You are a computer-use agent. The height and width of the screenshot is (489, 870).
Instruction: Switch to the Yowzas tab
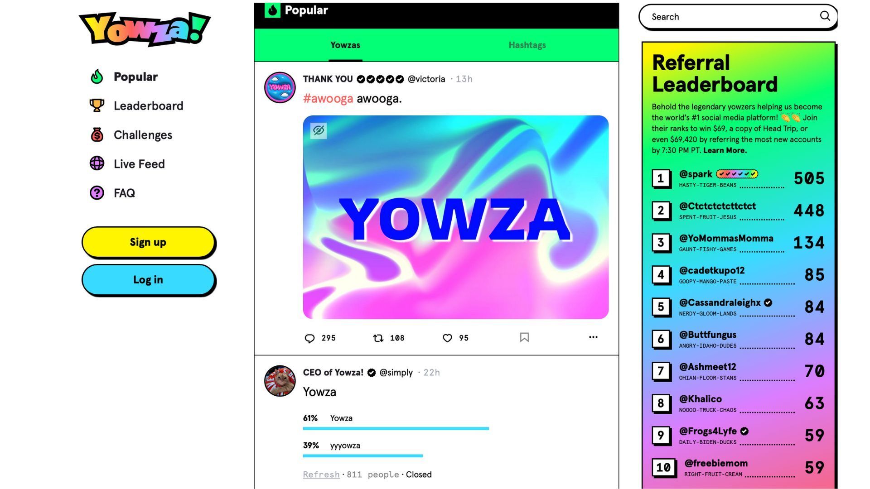point(345,45)
